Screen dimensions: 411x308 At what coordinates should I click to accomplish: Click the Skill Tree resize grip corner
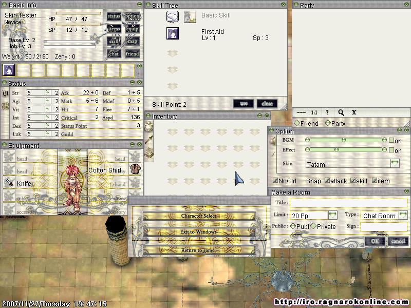(284, 106)
